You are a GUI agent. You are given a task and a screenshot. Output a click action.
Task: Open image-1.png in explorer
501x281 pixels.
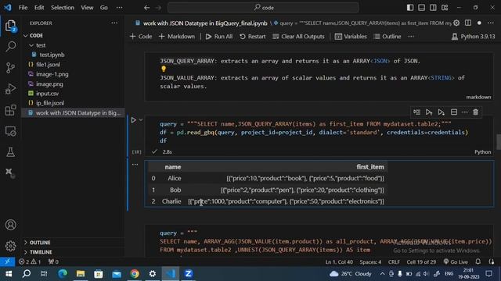[x=52, y=74]
